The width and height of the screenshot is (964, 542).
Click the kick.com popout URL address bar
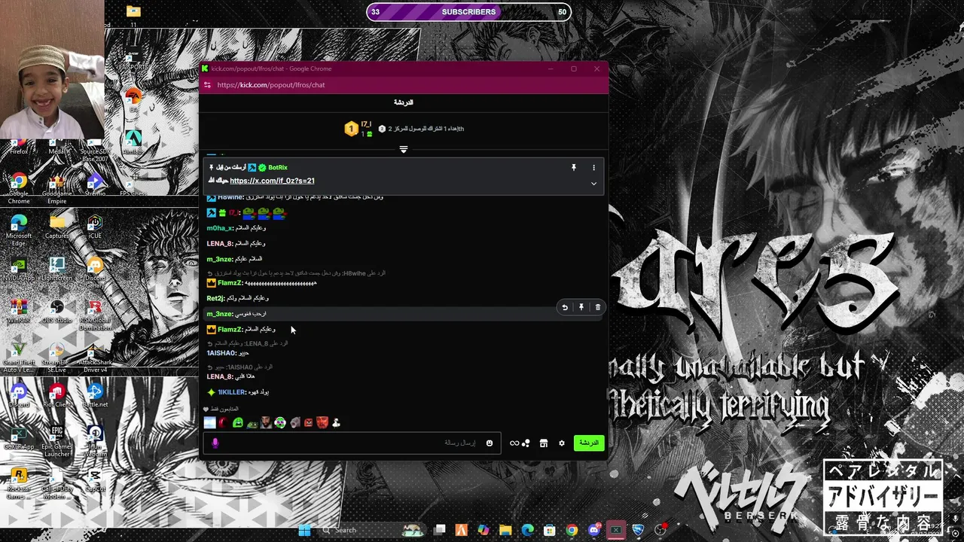[x=271, y=85]
